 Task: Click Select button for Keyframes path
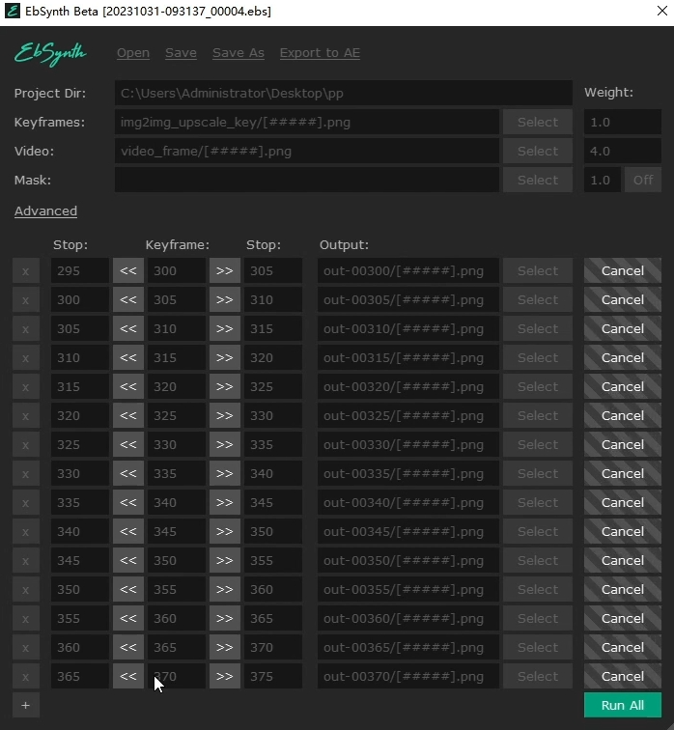click(538, 122)
